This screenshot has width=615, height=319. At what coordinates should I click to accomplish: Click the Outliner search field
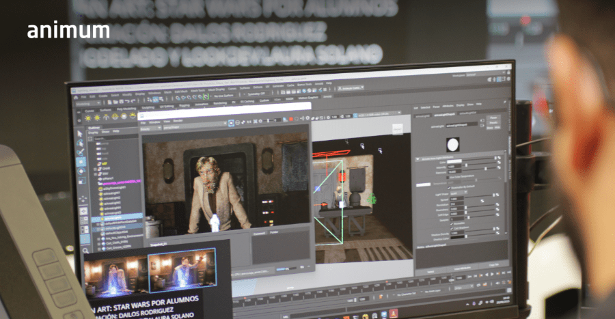[115, 138]
